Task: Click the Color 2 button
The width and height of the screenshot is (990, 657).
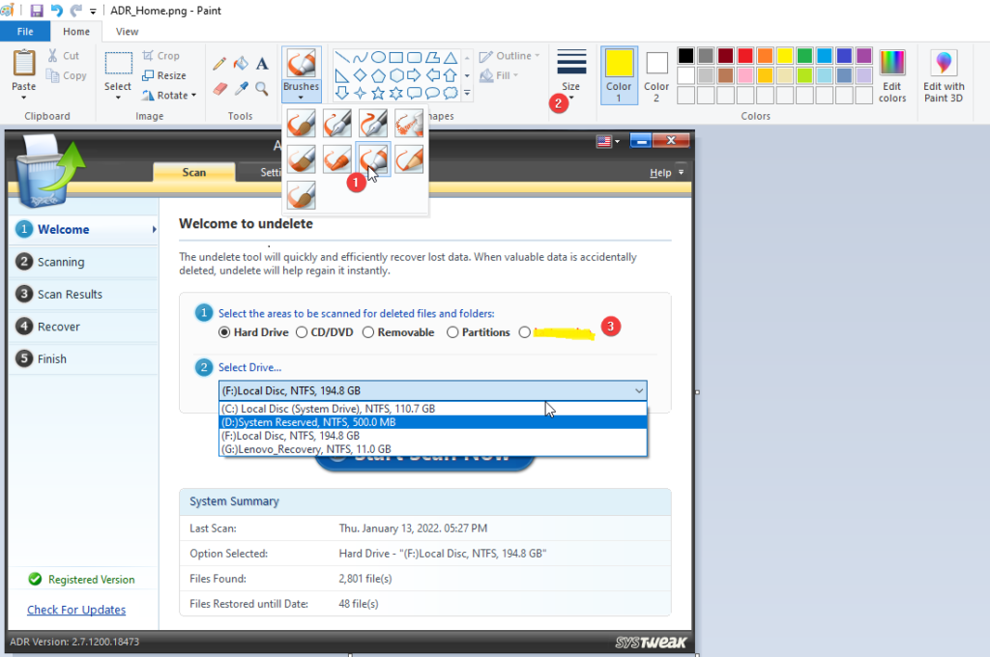Action: click(656, 75)
